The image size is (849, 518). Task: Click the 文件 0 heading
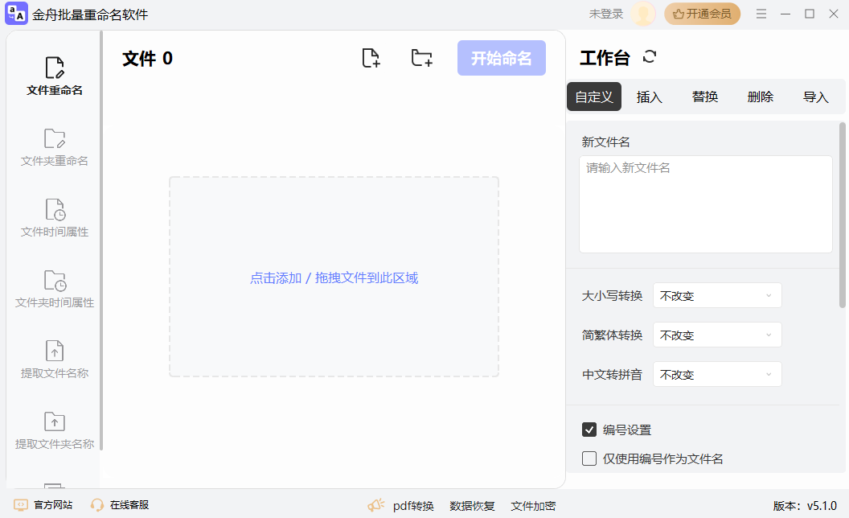147,58
